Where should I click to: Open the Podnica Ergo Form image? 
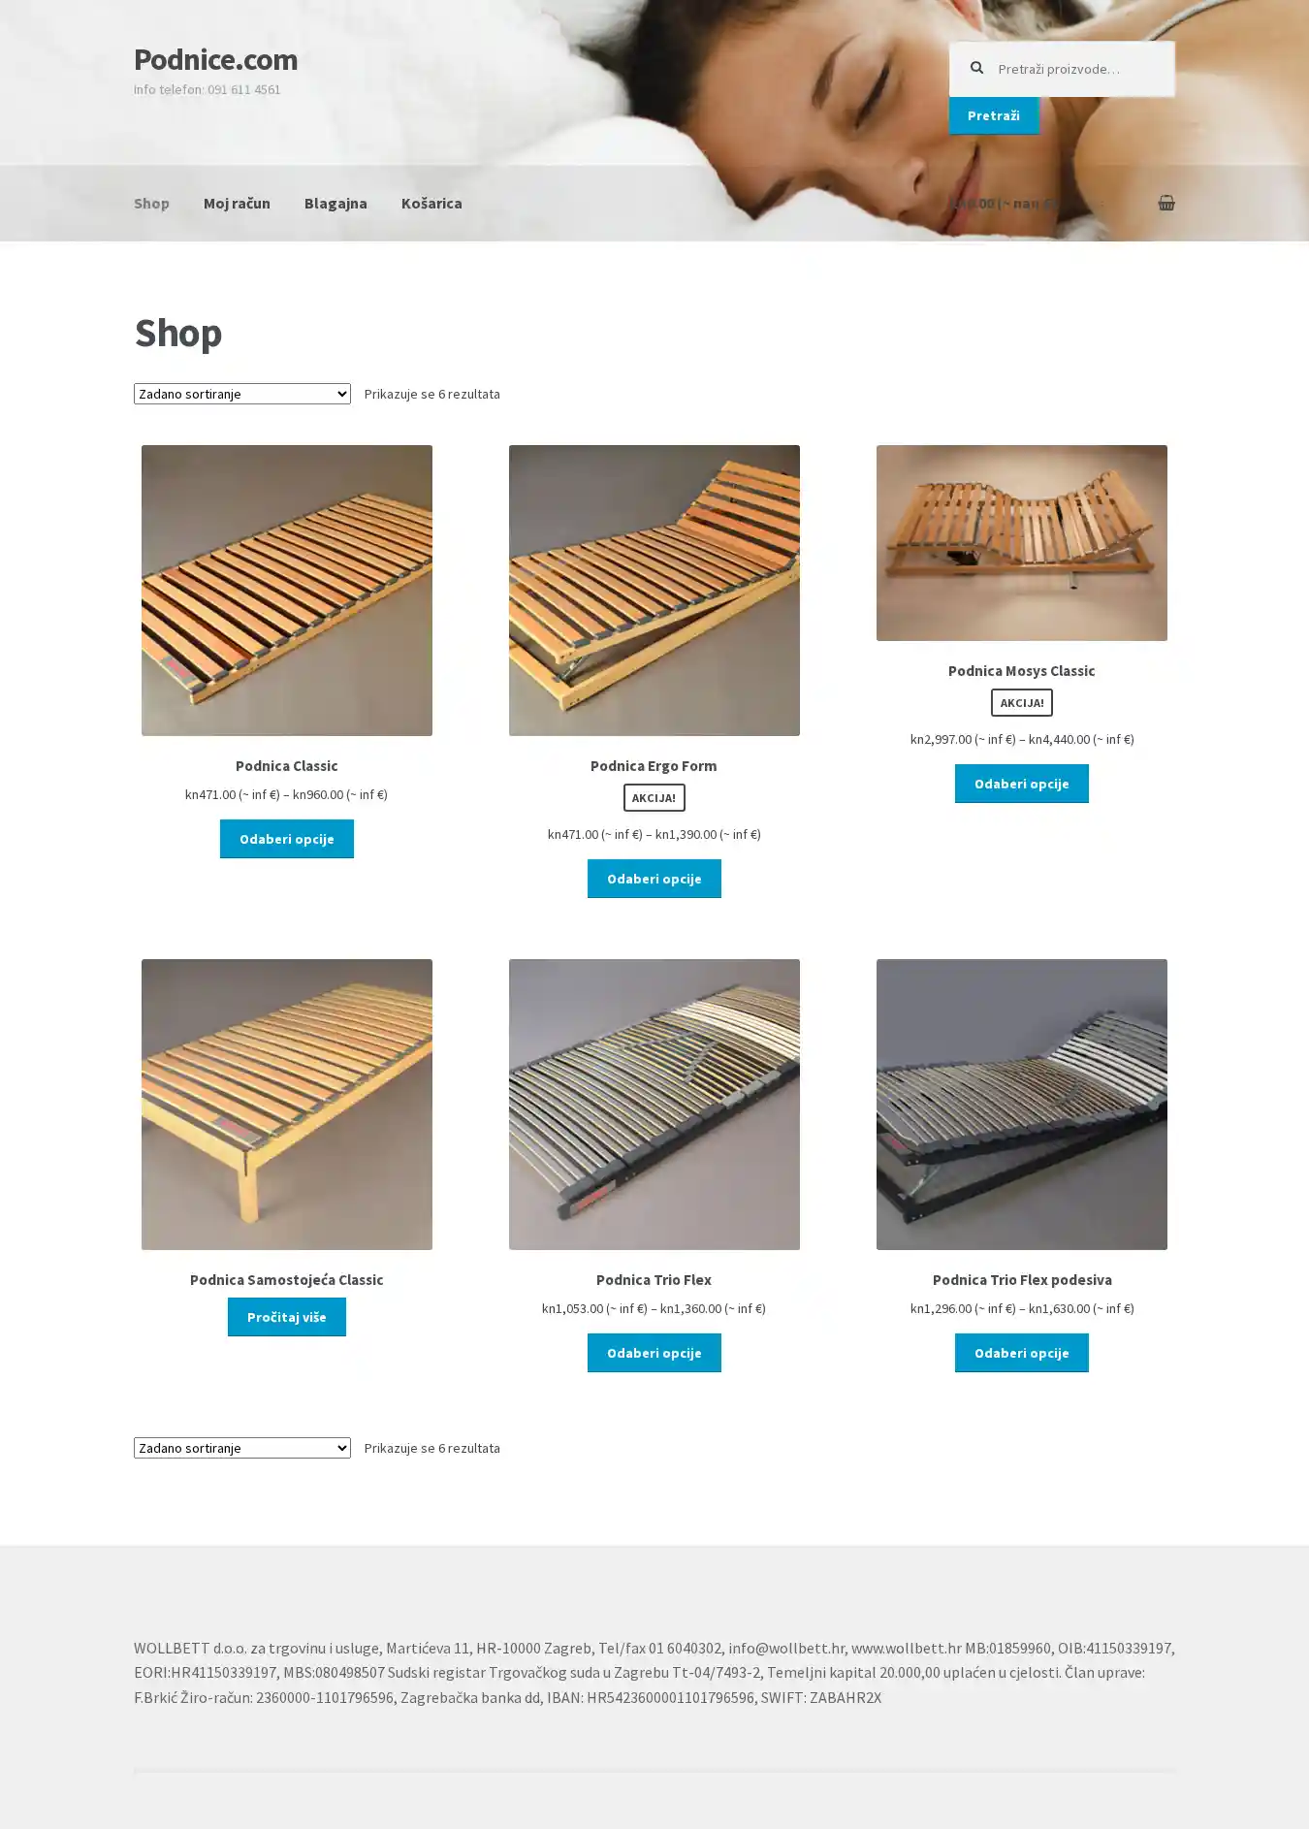[654, 591]
